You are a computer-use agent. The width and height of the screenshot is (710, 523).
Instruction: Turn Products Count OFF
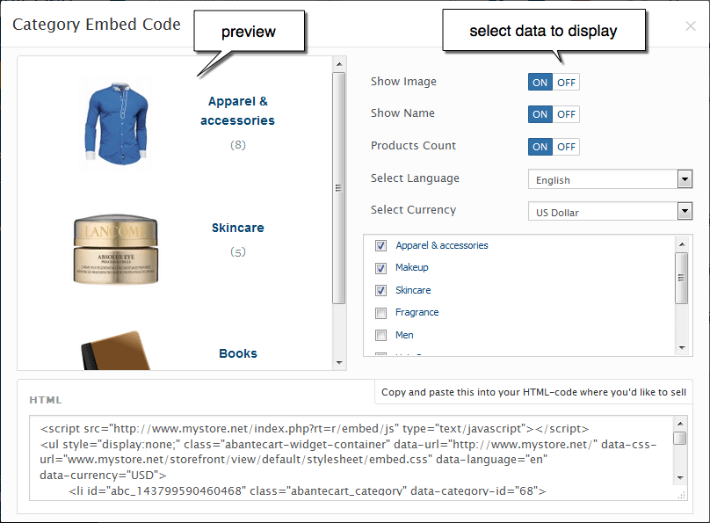pos(566,147)
